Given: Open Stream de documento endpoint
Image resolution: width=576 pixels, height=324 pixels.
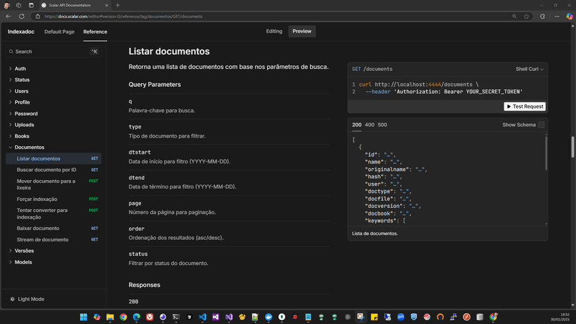Looking at the screenshot, I should click(54, 239).
